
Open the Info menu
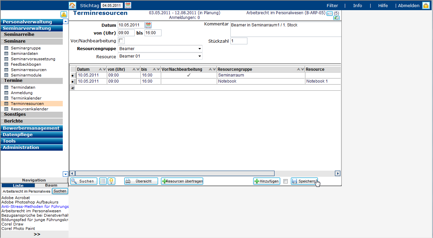(x=357, y=5)
